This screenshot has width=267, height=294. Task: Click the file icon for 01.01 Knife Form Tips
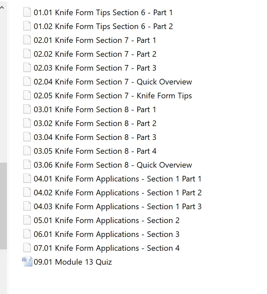[27, 13]
